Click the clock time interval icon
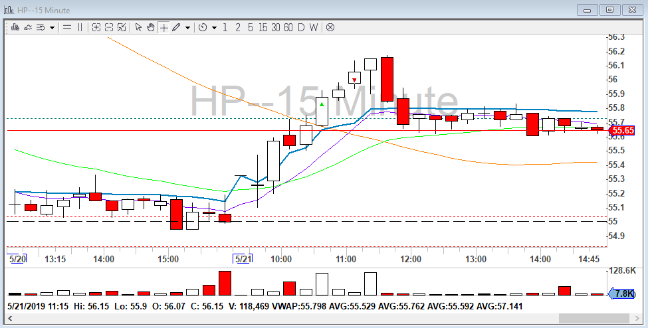Viewport: 648px width, 328px height. click(x=203, y=28)
